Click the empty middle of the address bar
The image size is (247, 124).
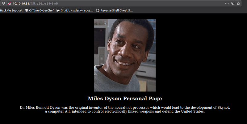pos(139,3)
